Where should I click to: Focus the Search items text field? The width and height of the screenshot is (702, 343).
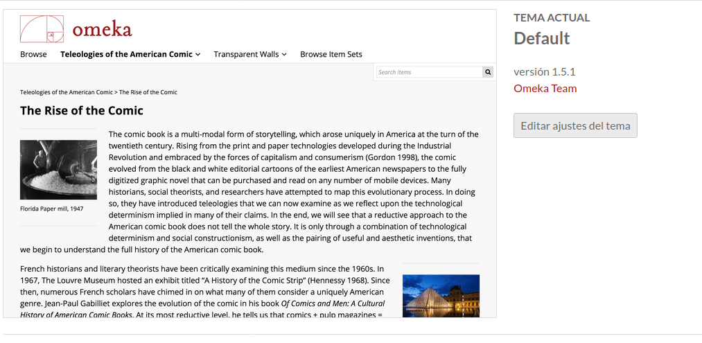428,72
